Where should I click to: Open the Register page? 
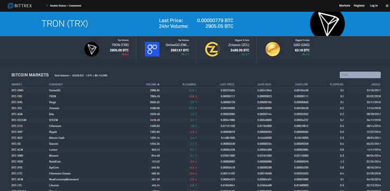[x=359, y=6]
